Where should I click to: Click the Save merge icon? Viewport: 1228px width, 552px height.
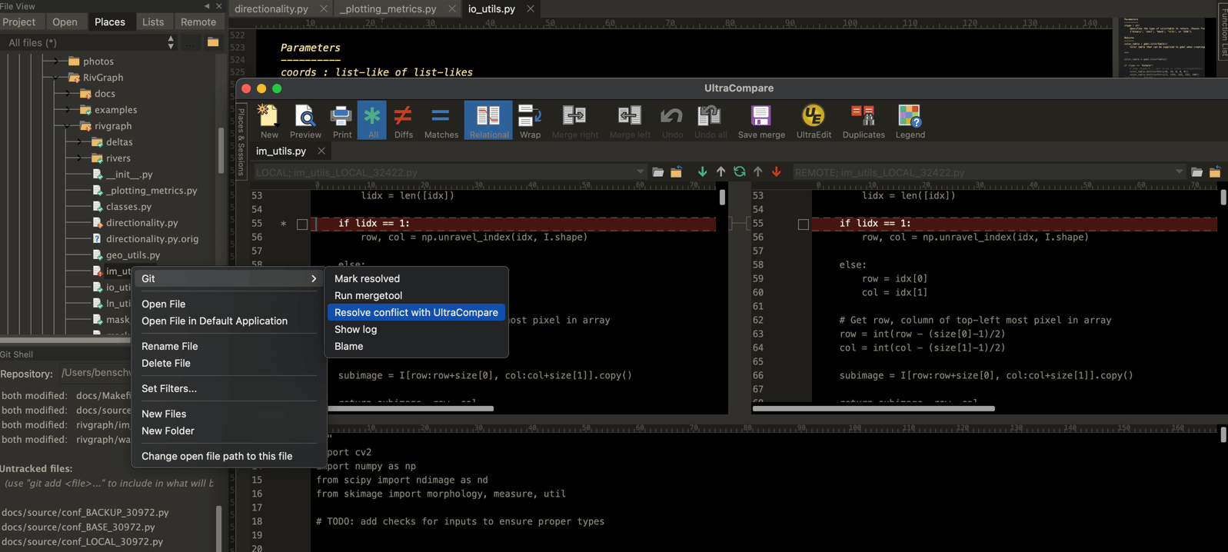coord(761,121)
